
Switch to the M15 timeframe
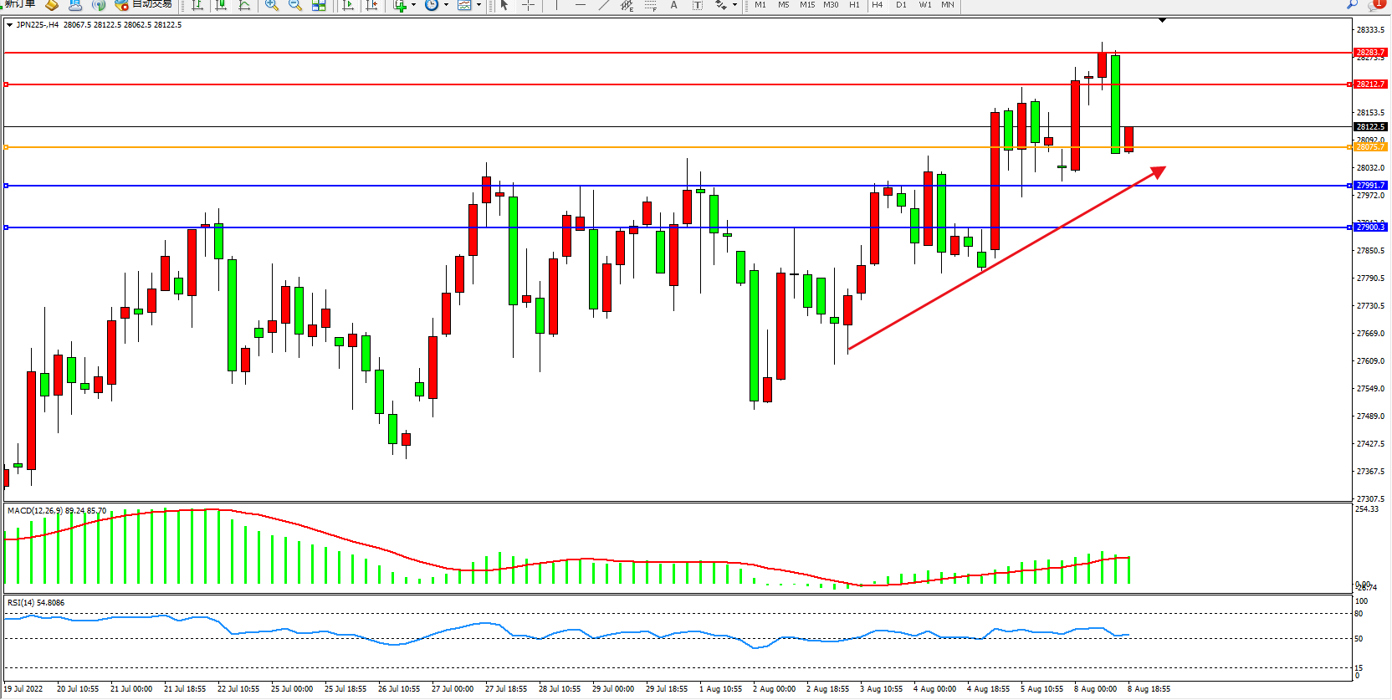(806, 5)
